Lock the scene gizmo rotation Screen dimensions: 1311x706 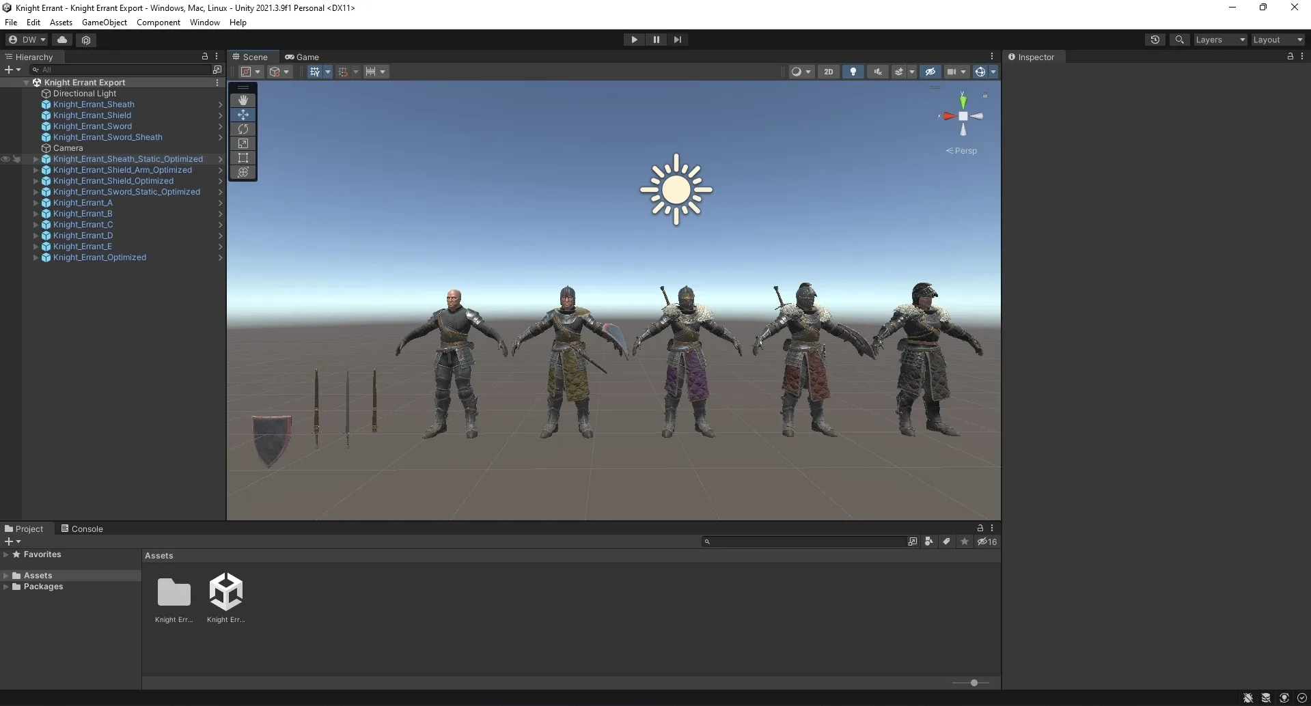pos(985,96)
